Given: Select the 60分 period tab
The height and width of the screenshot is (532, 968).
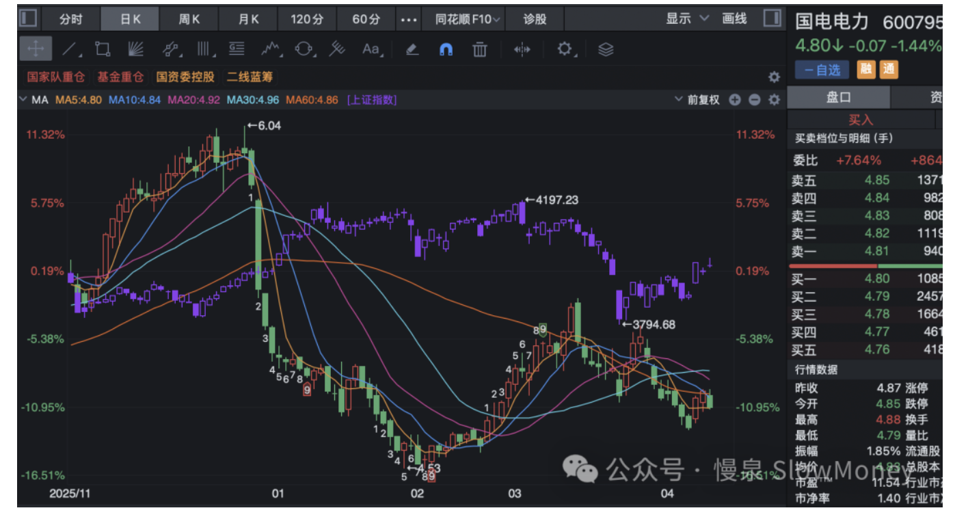Looking at the screenshot, I should pos(366,19).
